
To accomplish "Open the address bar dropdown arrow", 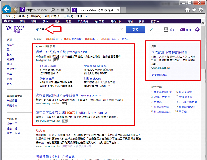I will pyautogui.click(x=57, y=10).
